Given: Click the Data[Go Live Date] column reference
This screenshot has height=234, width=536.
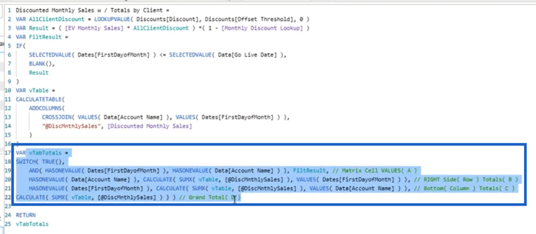Looking at the screenshot, I should 247,55.
